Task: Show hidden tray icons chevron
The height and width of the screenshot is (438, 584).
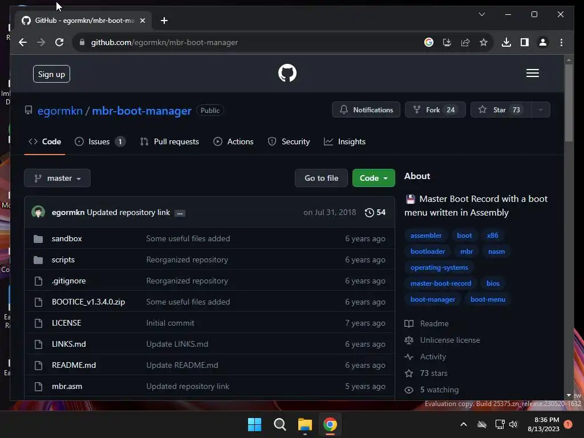Action: point(463,424)
